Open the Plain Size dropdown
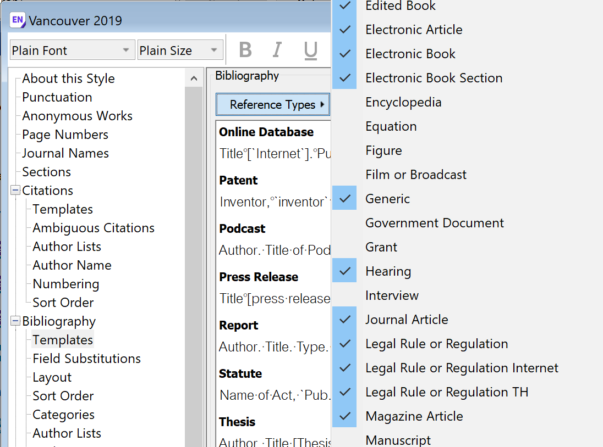The height and width of the screenshot is (447, 603). pyautogui.click(x=180, y=50)
